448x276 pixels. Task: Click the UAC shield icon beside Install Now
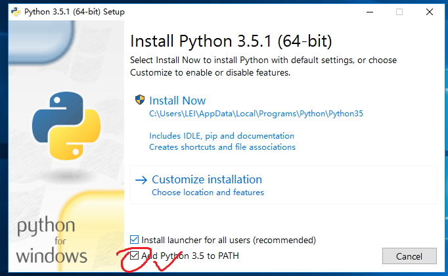(139, 101)
